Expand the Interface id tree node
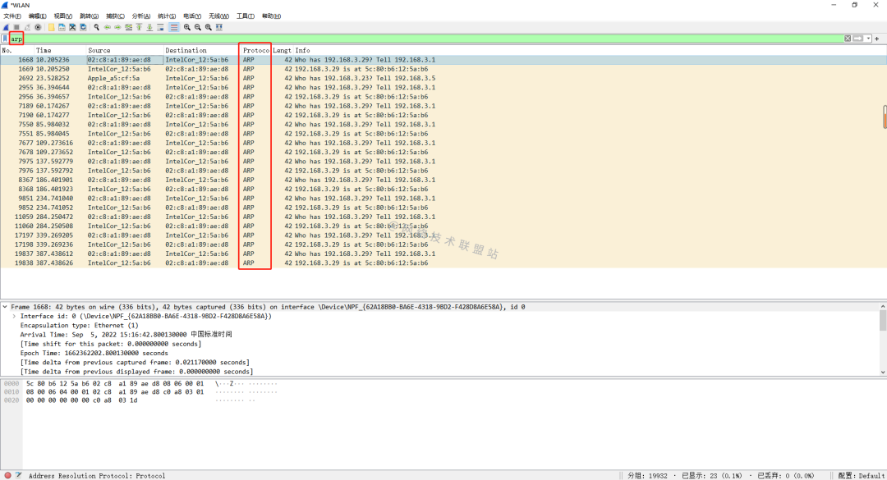 click(x=14, y=316)
